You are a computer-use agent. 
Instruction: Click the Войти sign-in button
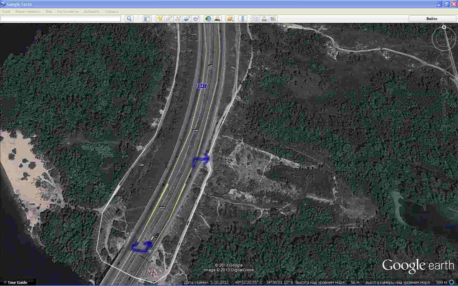432,19
